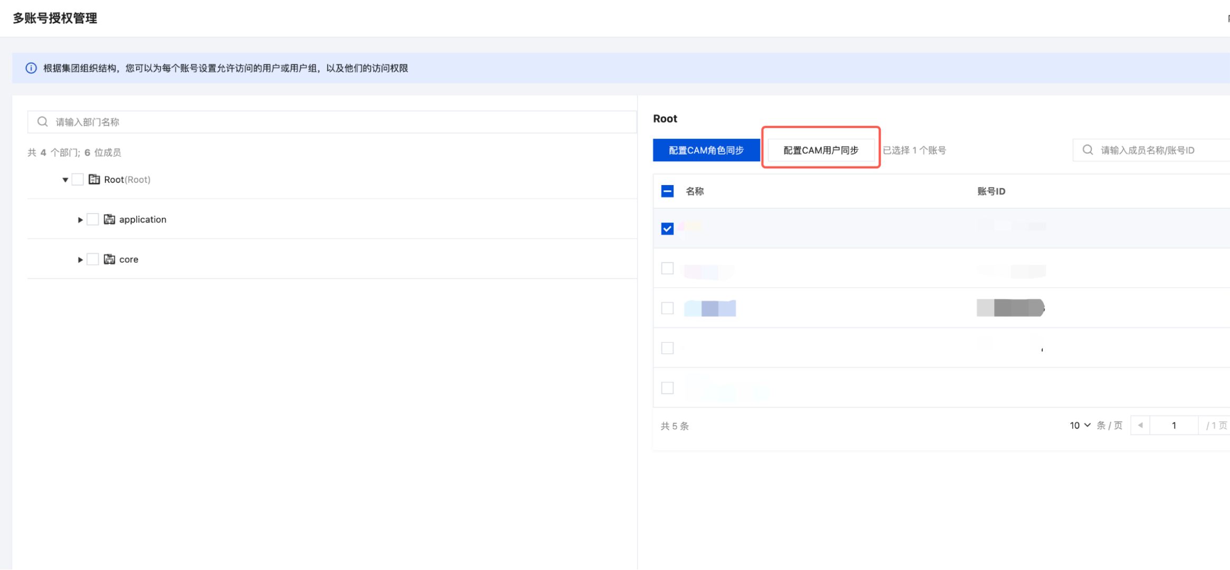This screenshot has height=570, width=1230.
Task: Click the search icon in department name field
Action: coord(42,122)
